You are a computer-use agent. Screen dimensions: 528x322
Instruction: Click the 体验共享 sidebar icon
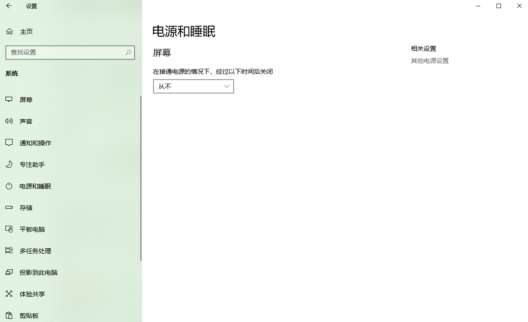pos(9,294)
